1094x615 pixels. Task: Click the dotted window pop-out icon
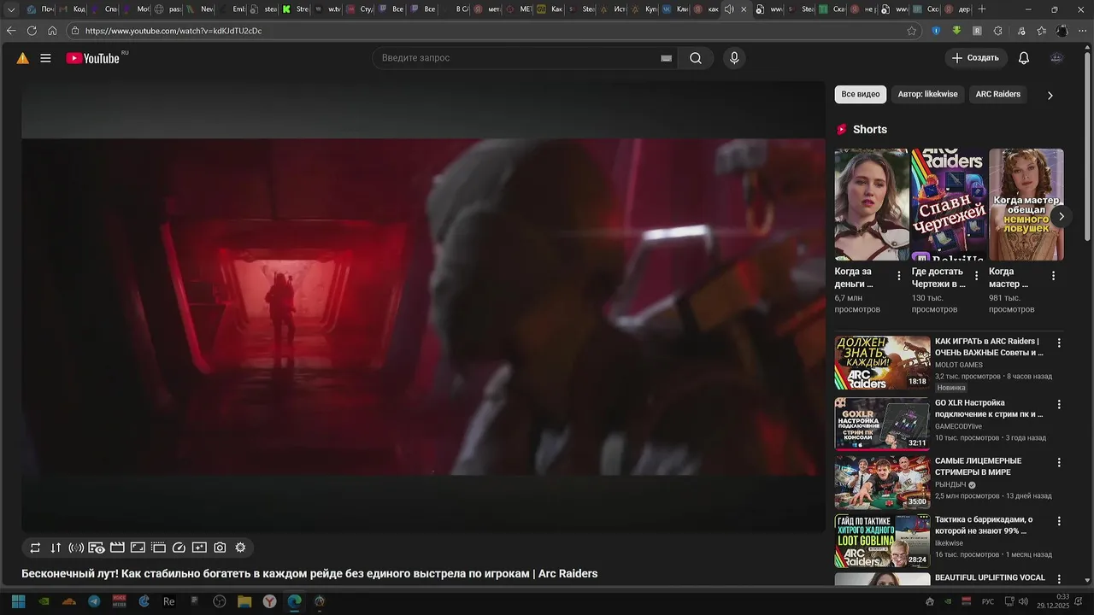158,548
